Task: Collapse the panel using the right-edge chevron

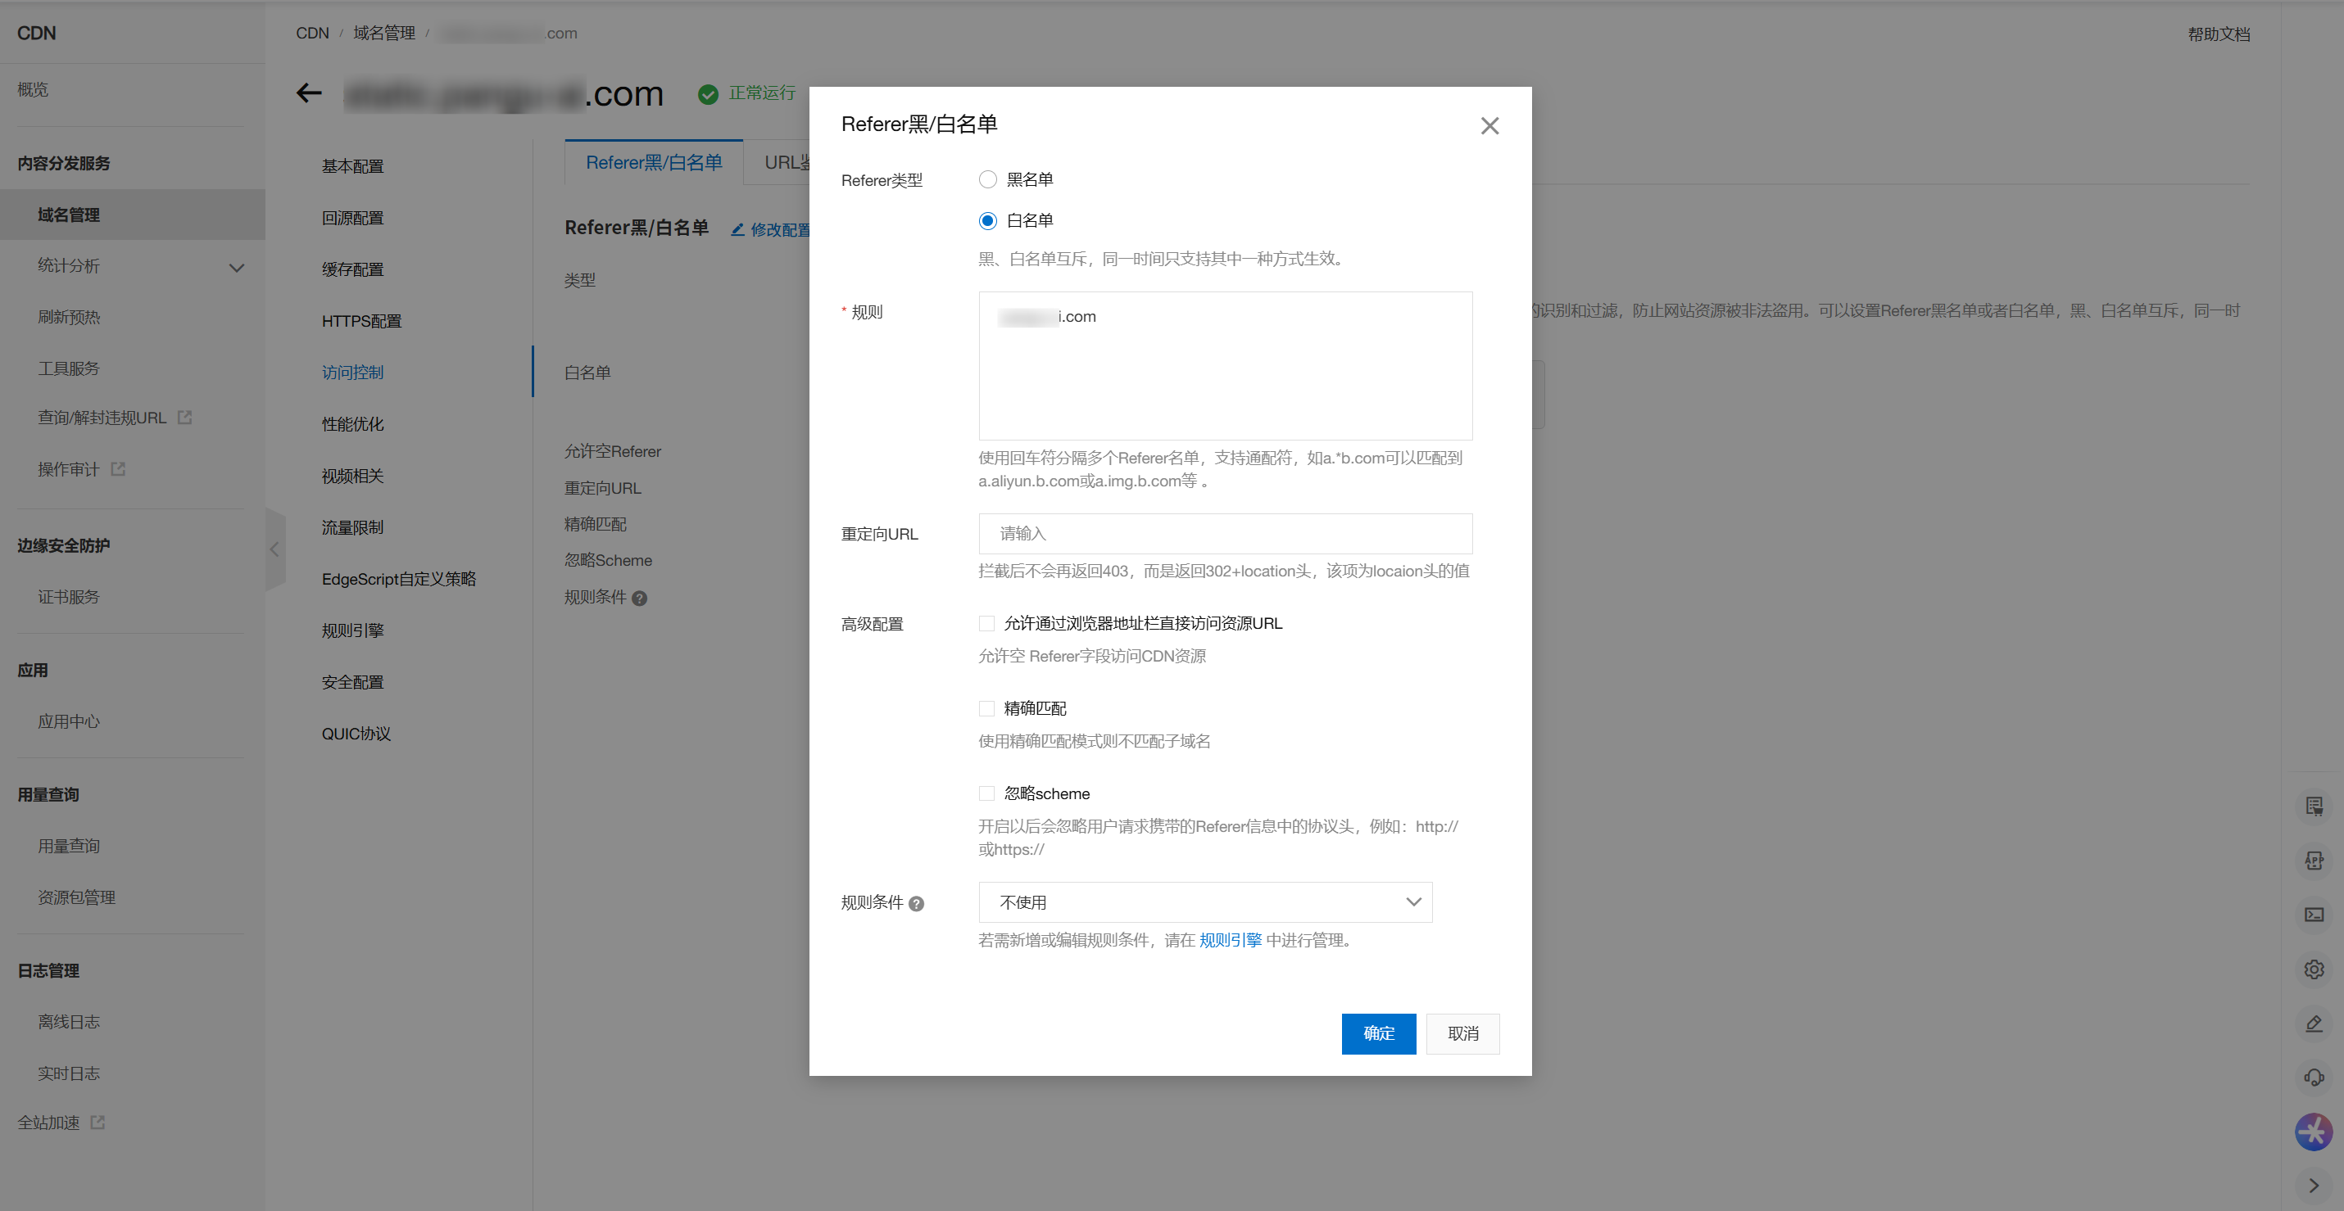Action: pyautogui.click(x=274, y=549)
